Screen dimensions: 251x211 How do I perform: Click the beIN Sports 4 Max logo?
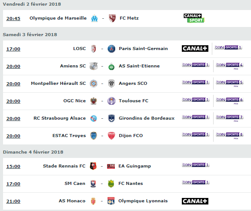click(230, 66)
